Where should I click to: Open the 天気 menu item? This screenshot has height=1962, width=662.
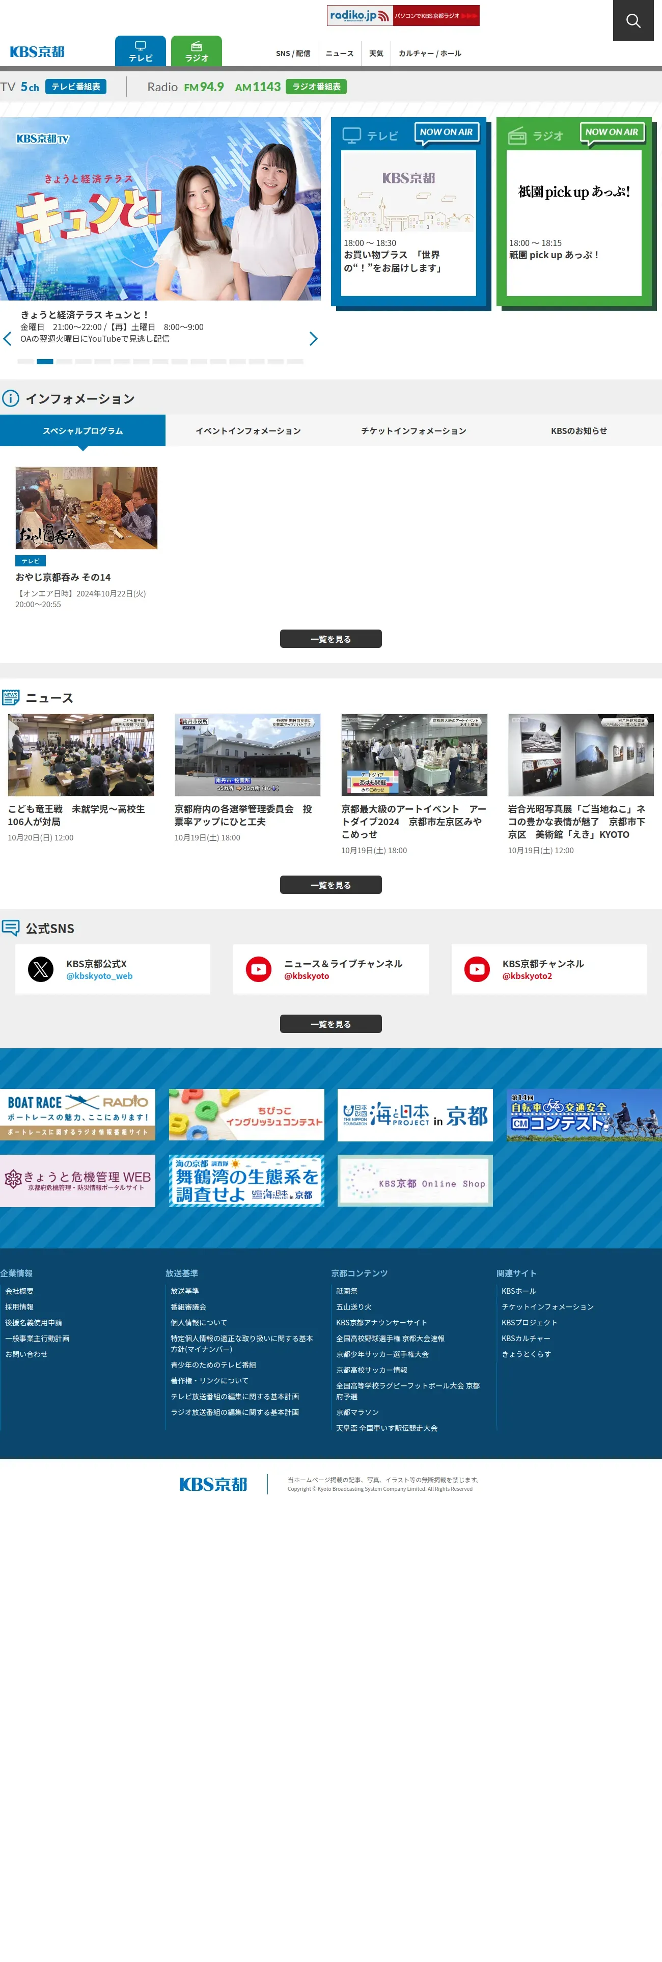(376, 53)
